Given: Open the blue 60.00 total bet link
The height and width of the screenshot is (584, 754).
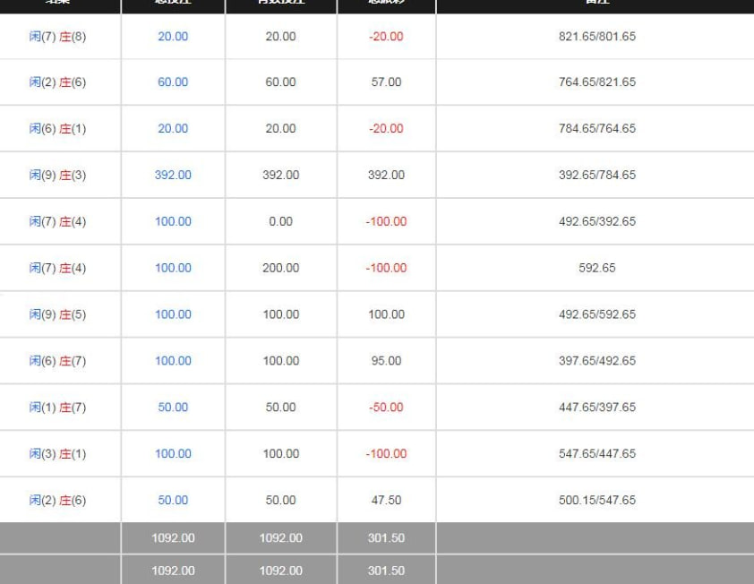Looking at the screenshot, I should click(173, 82).
